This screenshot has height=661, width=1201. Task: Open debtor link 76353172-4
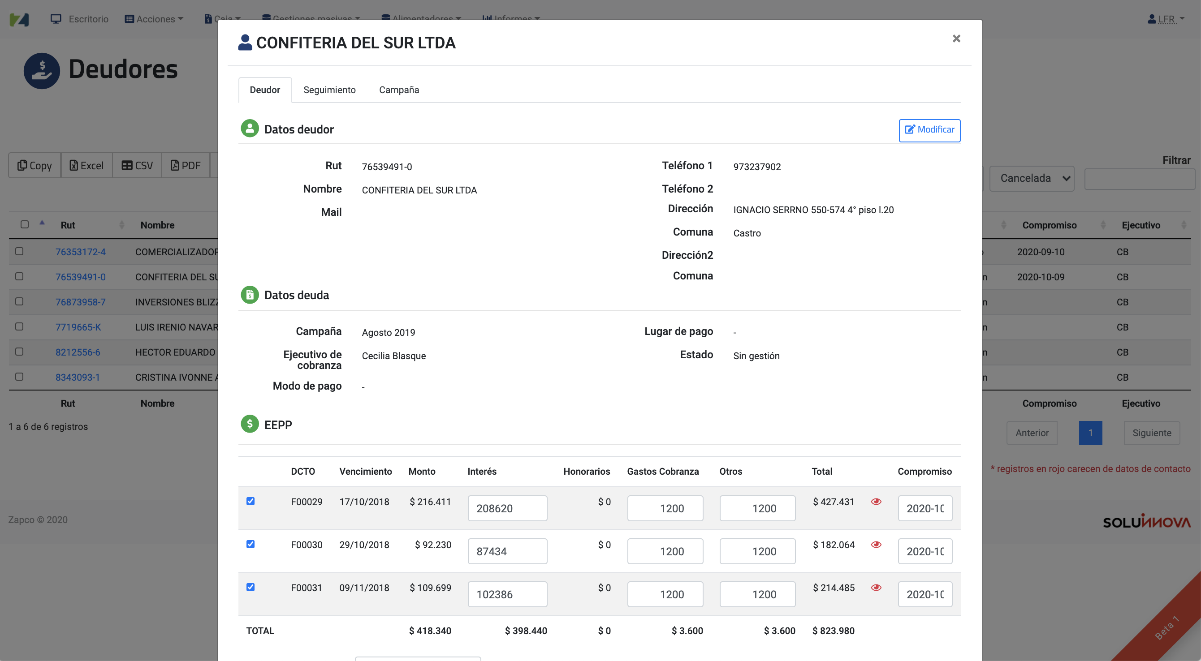pyautogui.click(x=80, y=252)
